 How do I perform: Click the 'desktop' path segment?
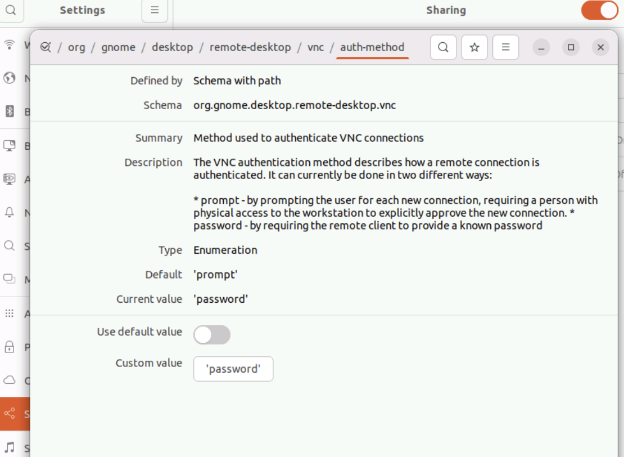(x=172, y=47)
